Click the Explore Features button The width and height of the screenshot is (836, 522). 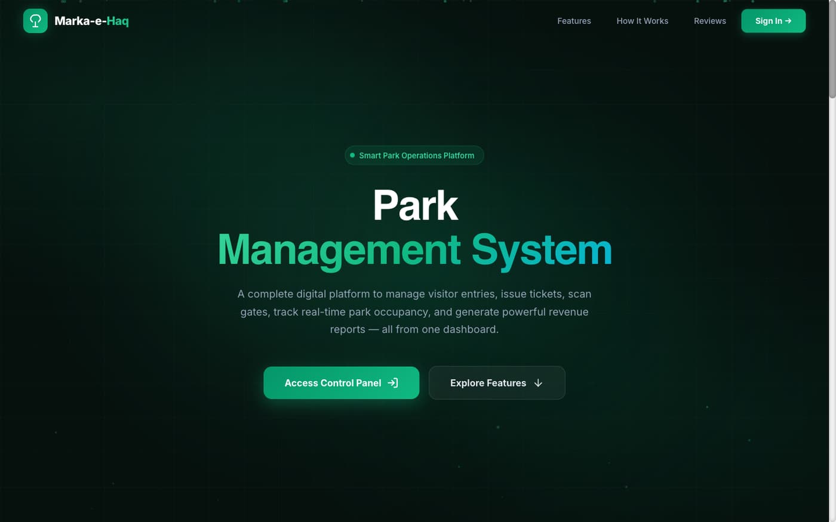coord(497,383)
